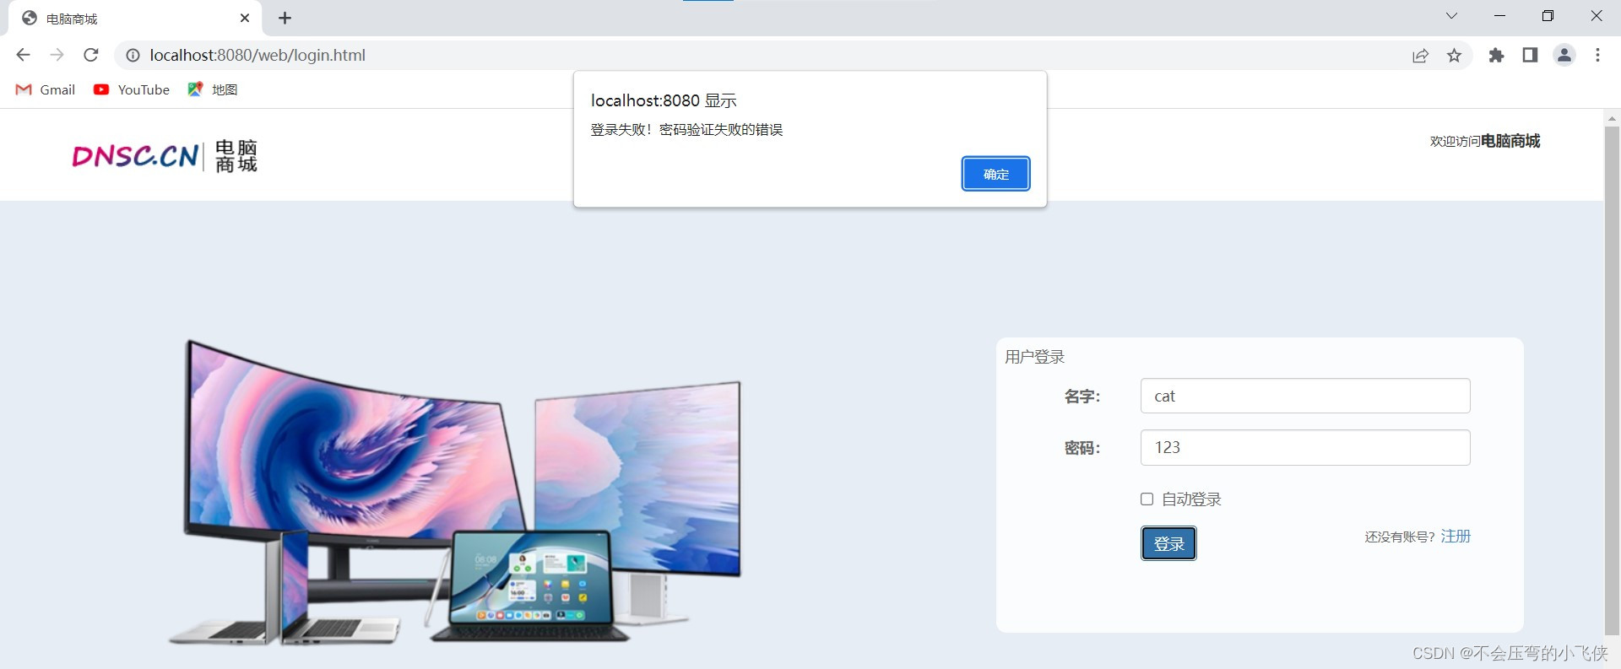Click the DNSC.CN 电脑商城 logo

[165, 156]
